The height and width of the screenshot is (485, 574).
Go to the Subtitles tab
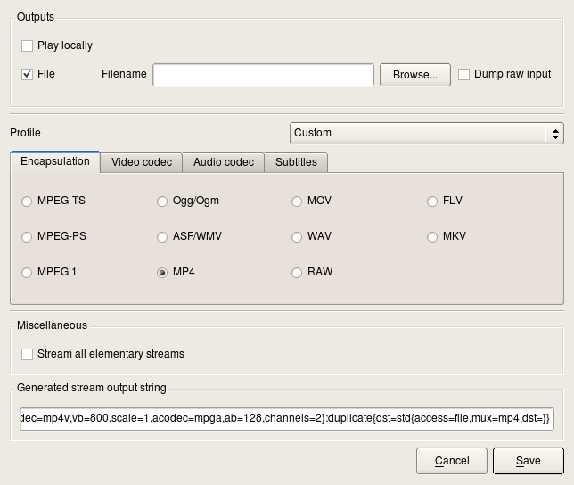click(x=297, y=162)
